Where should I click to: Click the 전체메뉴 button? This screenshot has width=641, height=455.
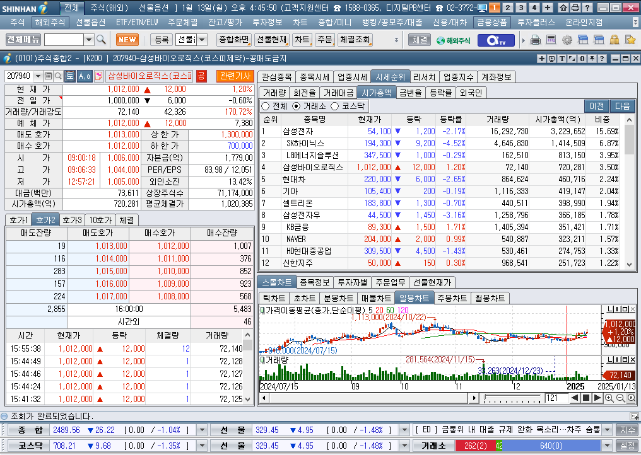pos(23,40)
